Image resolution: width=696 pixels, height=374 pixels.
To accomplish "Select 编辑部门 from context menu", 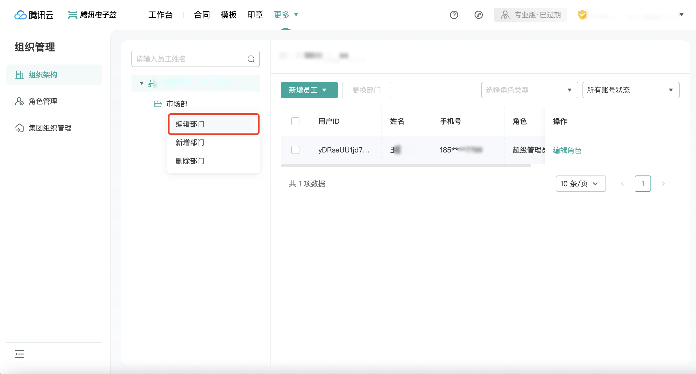I will coord(214,124).
